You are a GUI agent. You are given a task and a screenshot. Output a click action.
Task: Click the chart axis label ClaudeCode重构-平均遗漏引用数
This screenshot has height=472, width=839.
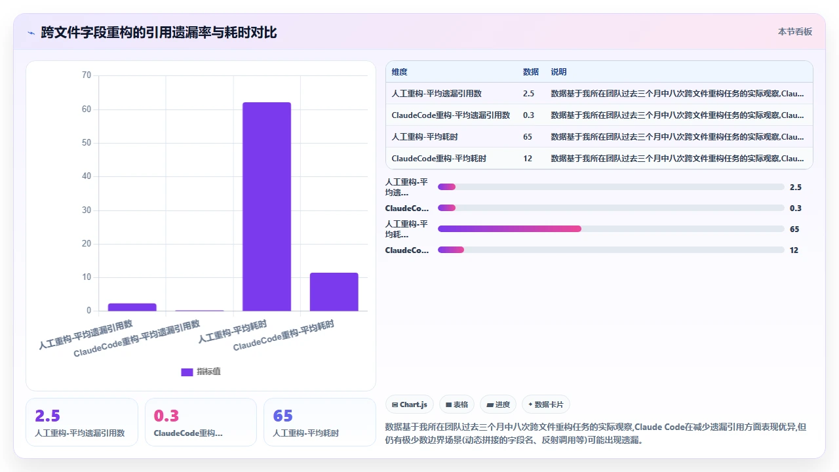(x=137, y=339)
